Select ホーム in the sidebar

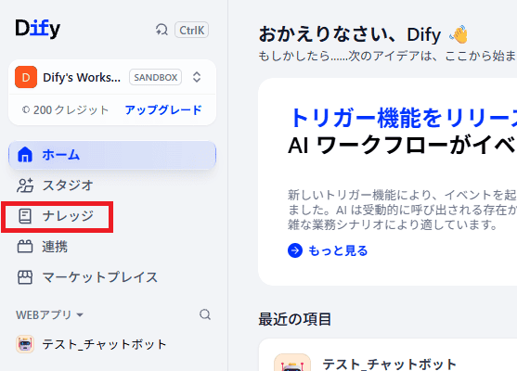(112, 155)
